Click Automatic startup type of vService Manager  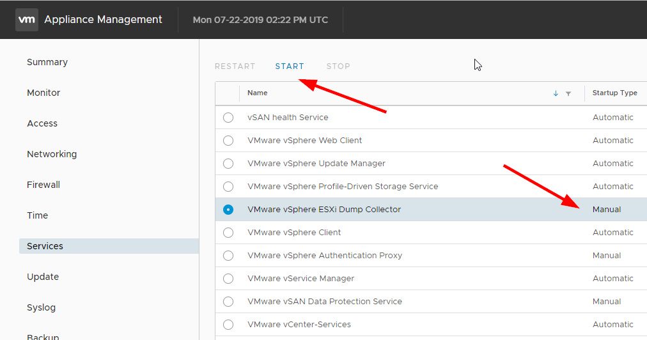[612, 279]
